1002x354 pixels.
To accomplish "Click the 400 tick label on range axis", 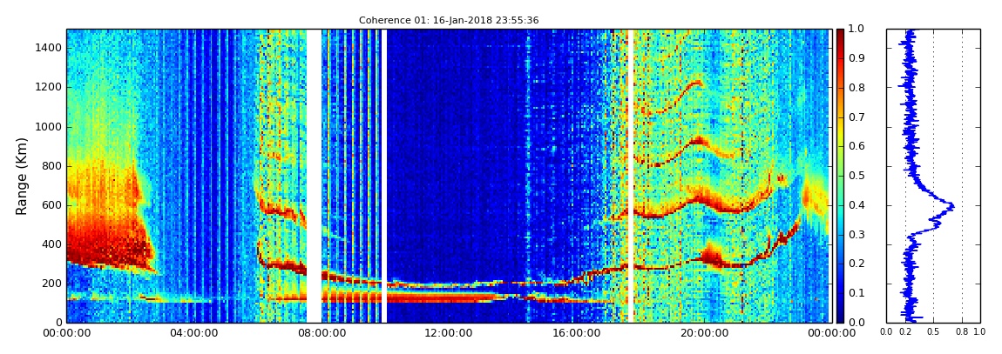I will pyautogui.click(x=51, y=244).
